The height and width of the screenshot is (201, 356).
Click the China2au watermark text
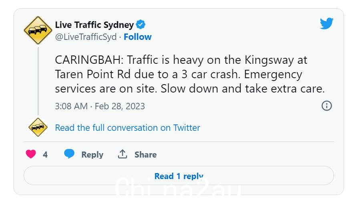click(178, 189)
